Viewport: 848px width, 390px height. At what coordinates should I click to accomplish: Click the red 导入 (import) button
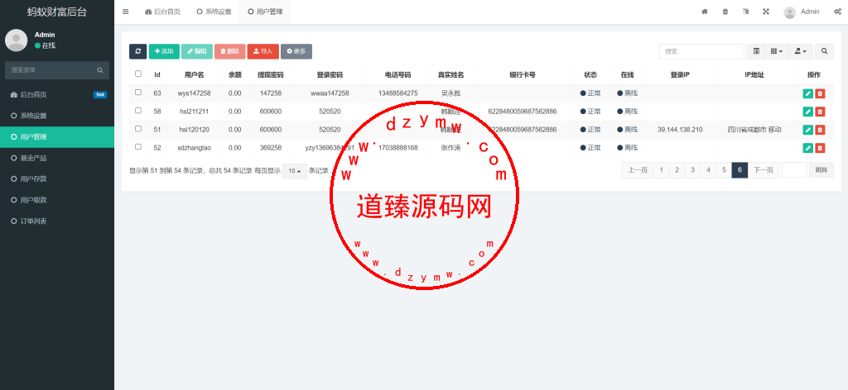tap(263, 51)
